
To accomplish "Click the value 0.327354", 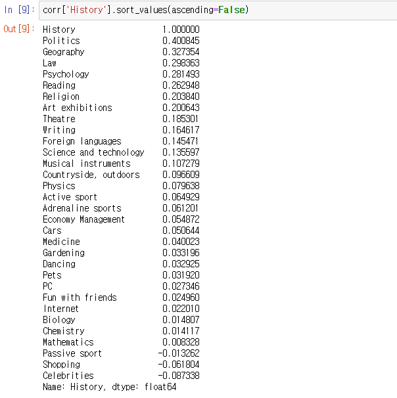I will (x=181, y=52).
